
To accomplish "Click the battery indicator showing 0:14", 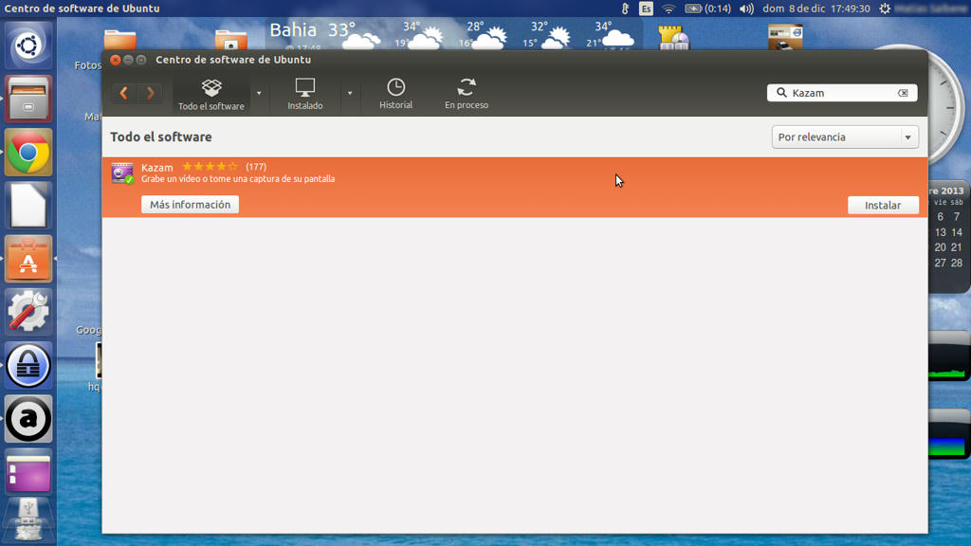I will [x=707, y=9].
